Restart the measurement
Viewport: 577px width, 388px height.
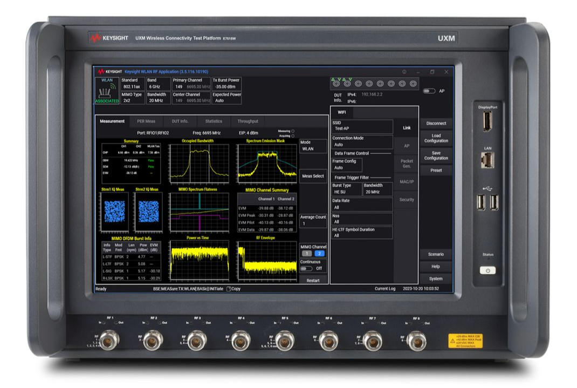click(x=313, y=281)
